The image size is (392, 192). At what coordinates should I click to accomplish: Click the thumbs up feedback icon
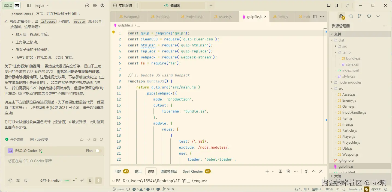pos(82,139)
